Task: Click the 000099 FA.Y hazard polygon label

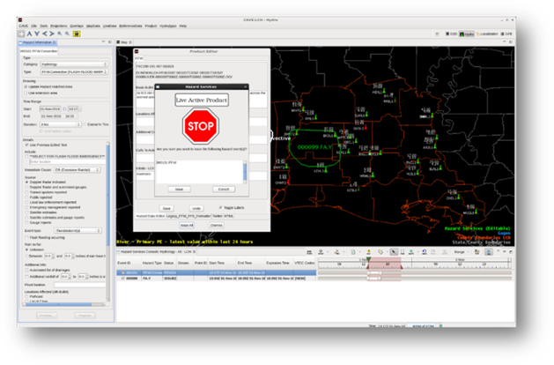Action: pos(314,146)
